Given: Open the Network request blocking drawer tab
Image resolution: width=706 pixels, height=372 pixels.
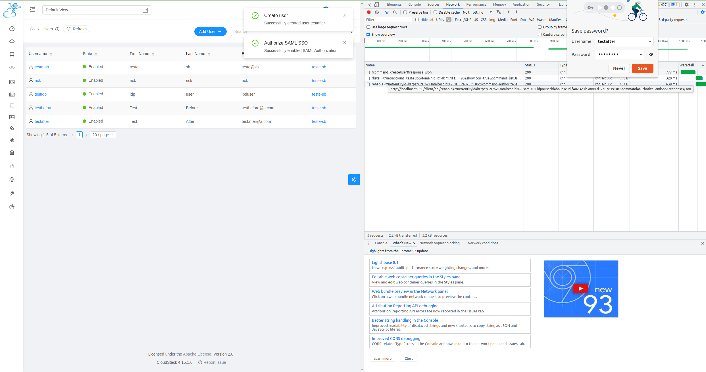Looking at the screenshot, I should (439, 243).
